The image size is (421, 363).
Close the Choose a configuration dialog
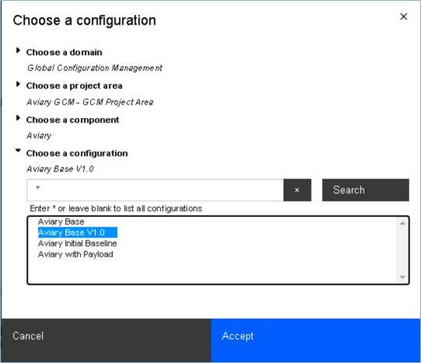pos(403,16)
